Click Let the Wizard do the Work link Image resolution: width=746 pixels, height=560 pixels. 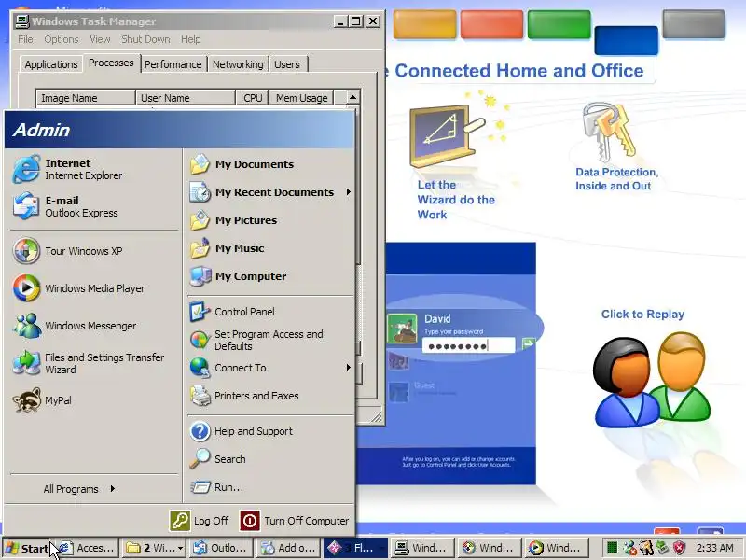456,200
